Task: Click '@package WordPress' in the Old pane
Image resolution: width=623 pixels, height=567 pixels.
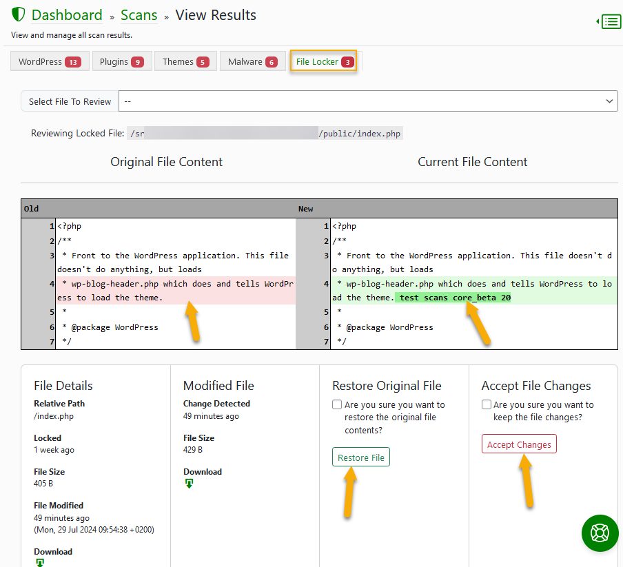Action: pyautogui.click(x=114, y=327)
